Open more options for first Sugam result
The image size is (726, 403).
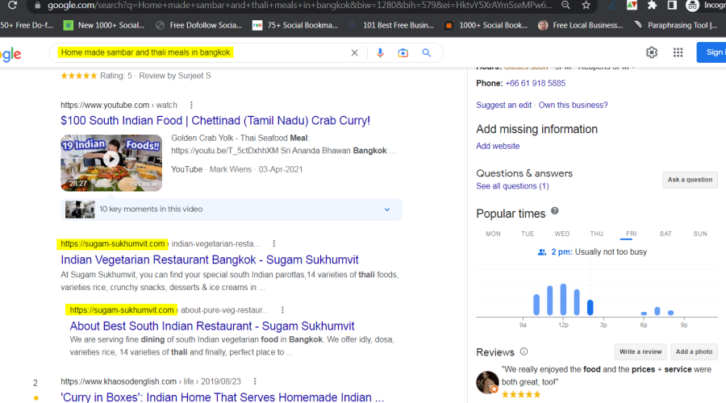click(274, 243)
